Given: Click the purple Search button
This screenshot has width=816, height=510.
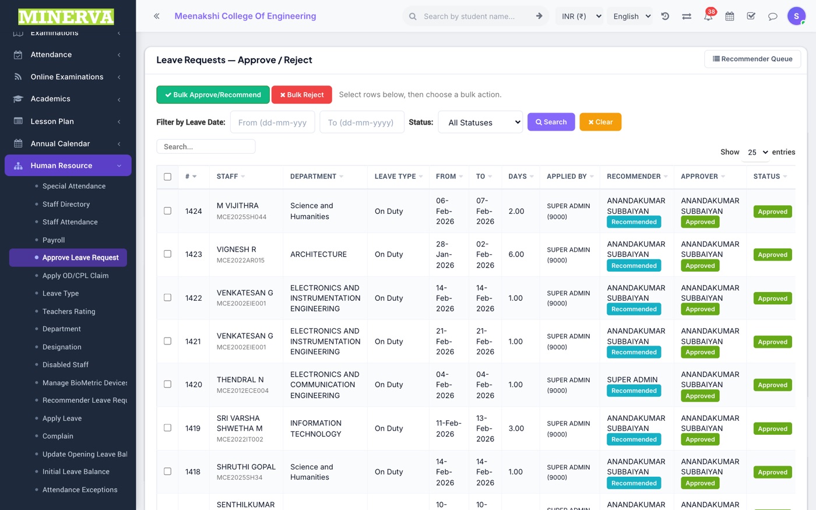Looking at the screenshot, I should [551, 122].
